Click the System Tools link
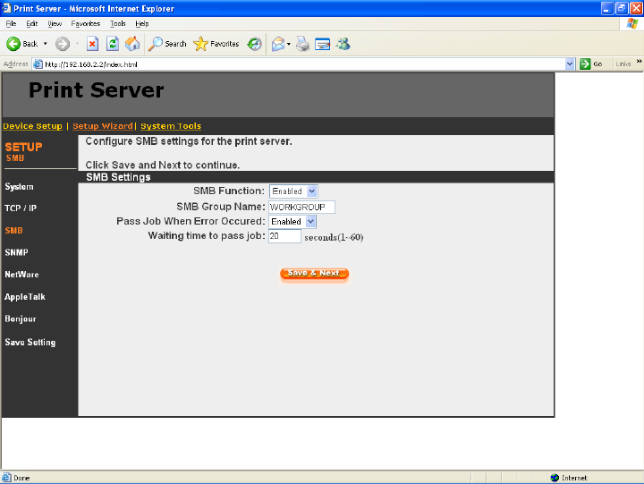 pyautogui.click(x=171, y=126)
